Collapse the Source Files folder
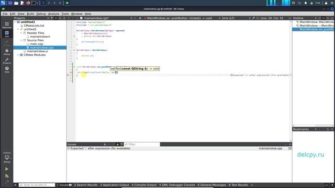The width and height of the screenshot is (335, 188). coord(21,40)
